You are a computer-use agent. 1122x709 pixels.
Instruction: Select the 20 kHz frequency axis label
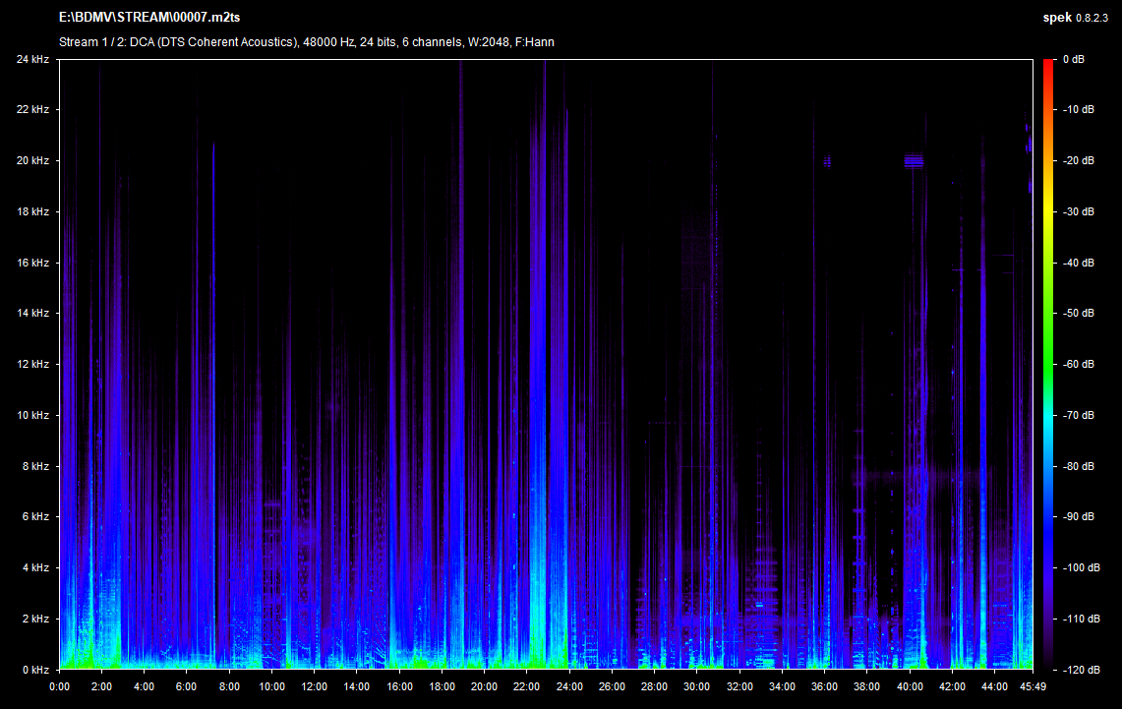point(33,160)
